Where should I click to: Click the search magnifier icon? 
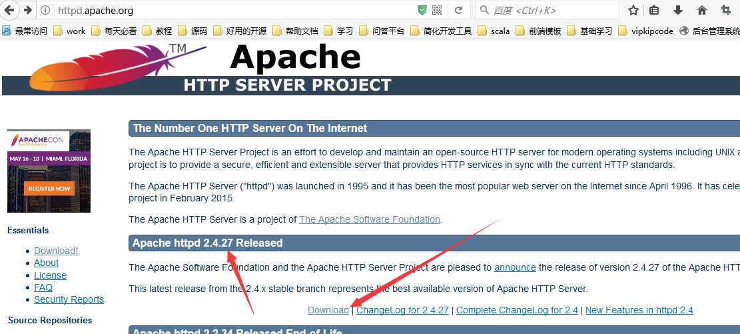click(x=484, y=10)
